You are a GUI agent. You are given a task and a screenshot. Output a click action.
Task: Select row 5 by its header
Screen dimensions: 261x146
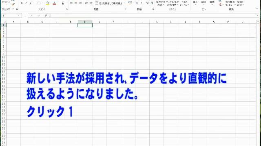pos(4,39)
